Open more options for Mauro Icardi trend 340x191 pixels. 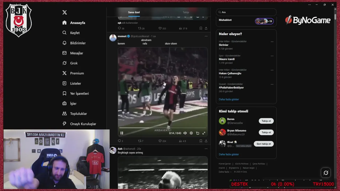coord(272,56)
